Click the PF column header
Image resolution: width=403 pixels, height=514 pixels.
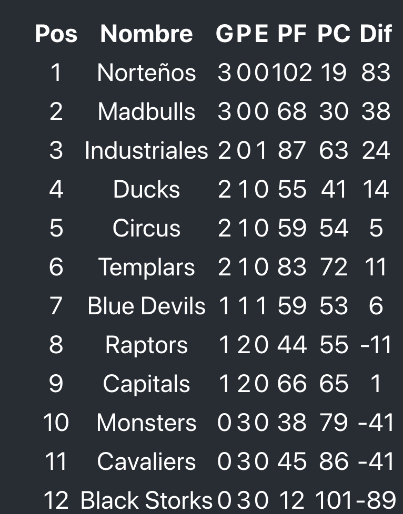(x=293, y=34)
